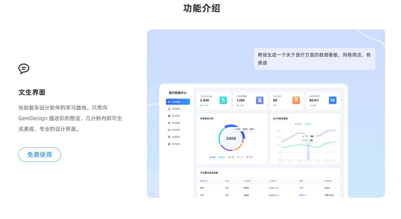Click the orange surgery icon on 手术台数 card
Image resolution: width=401 pixels, height=219 pixels.
(x=296, y=100)
